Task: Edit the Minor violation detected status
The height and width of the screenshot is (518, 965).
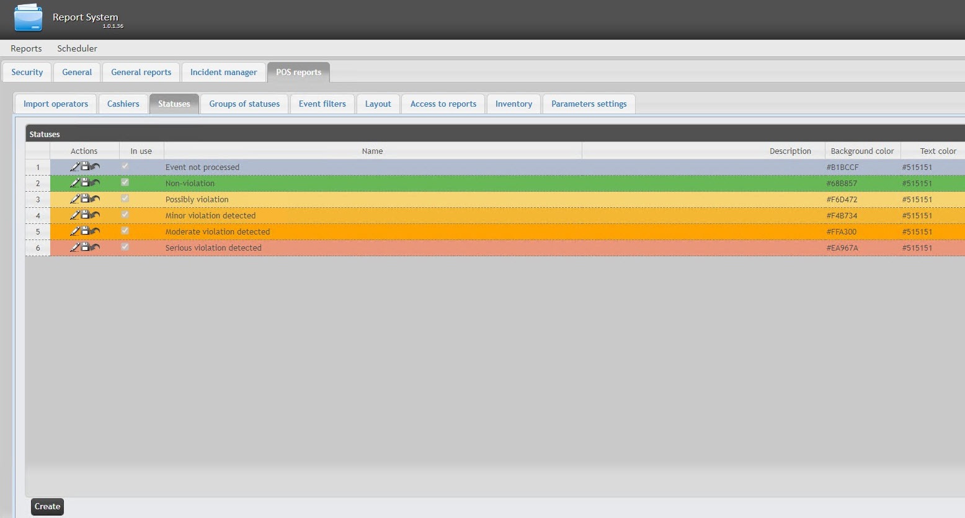Action: (x=74, y=215)
